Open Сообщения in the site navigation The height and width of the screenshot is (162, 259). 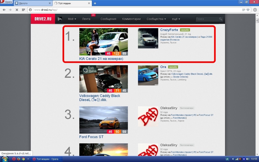click(x=108, y=19)
